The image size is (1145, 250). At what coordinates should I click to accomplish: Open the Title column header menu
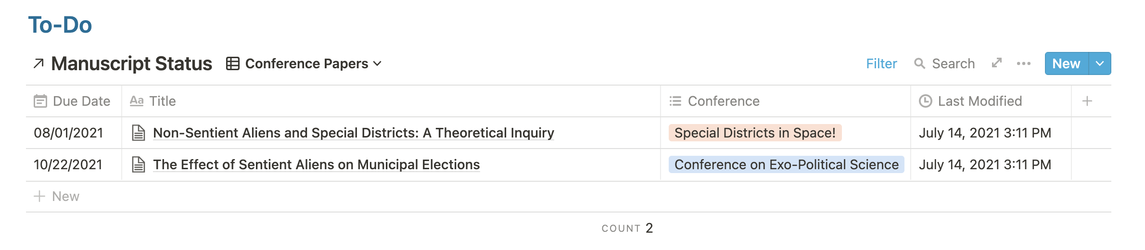click(391, 101)
